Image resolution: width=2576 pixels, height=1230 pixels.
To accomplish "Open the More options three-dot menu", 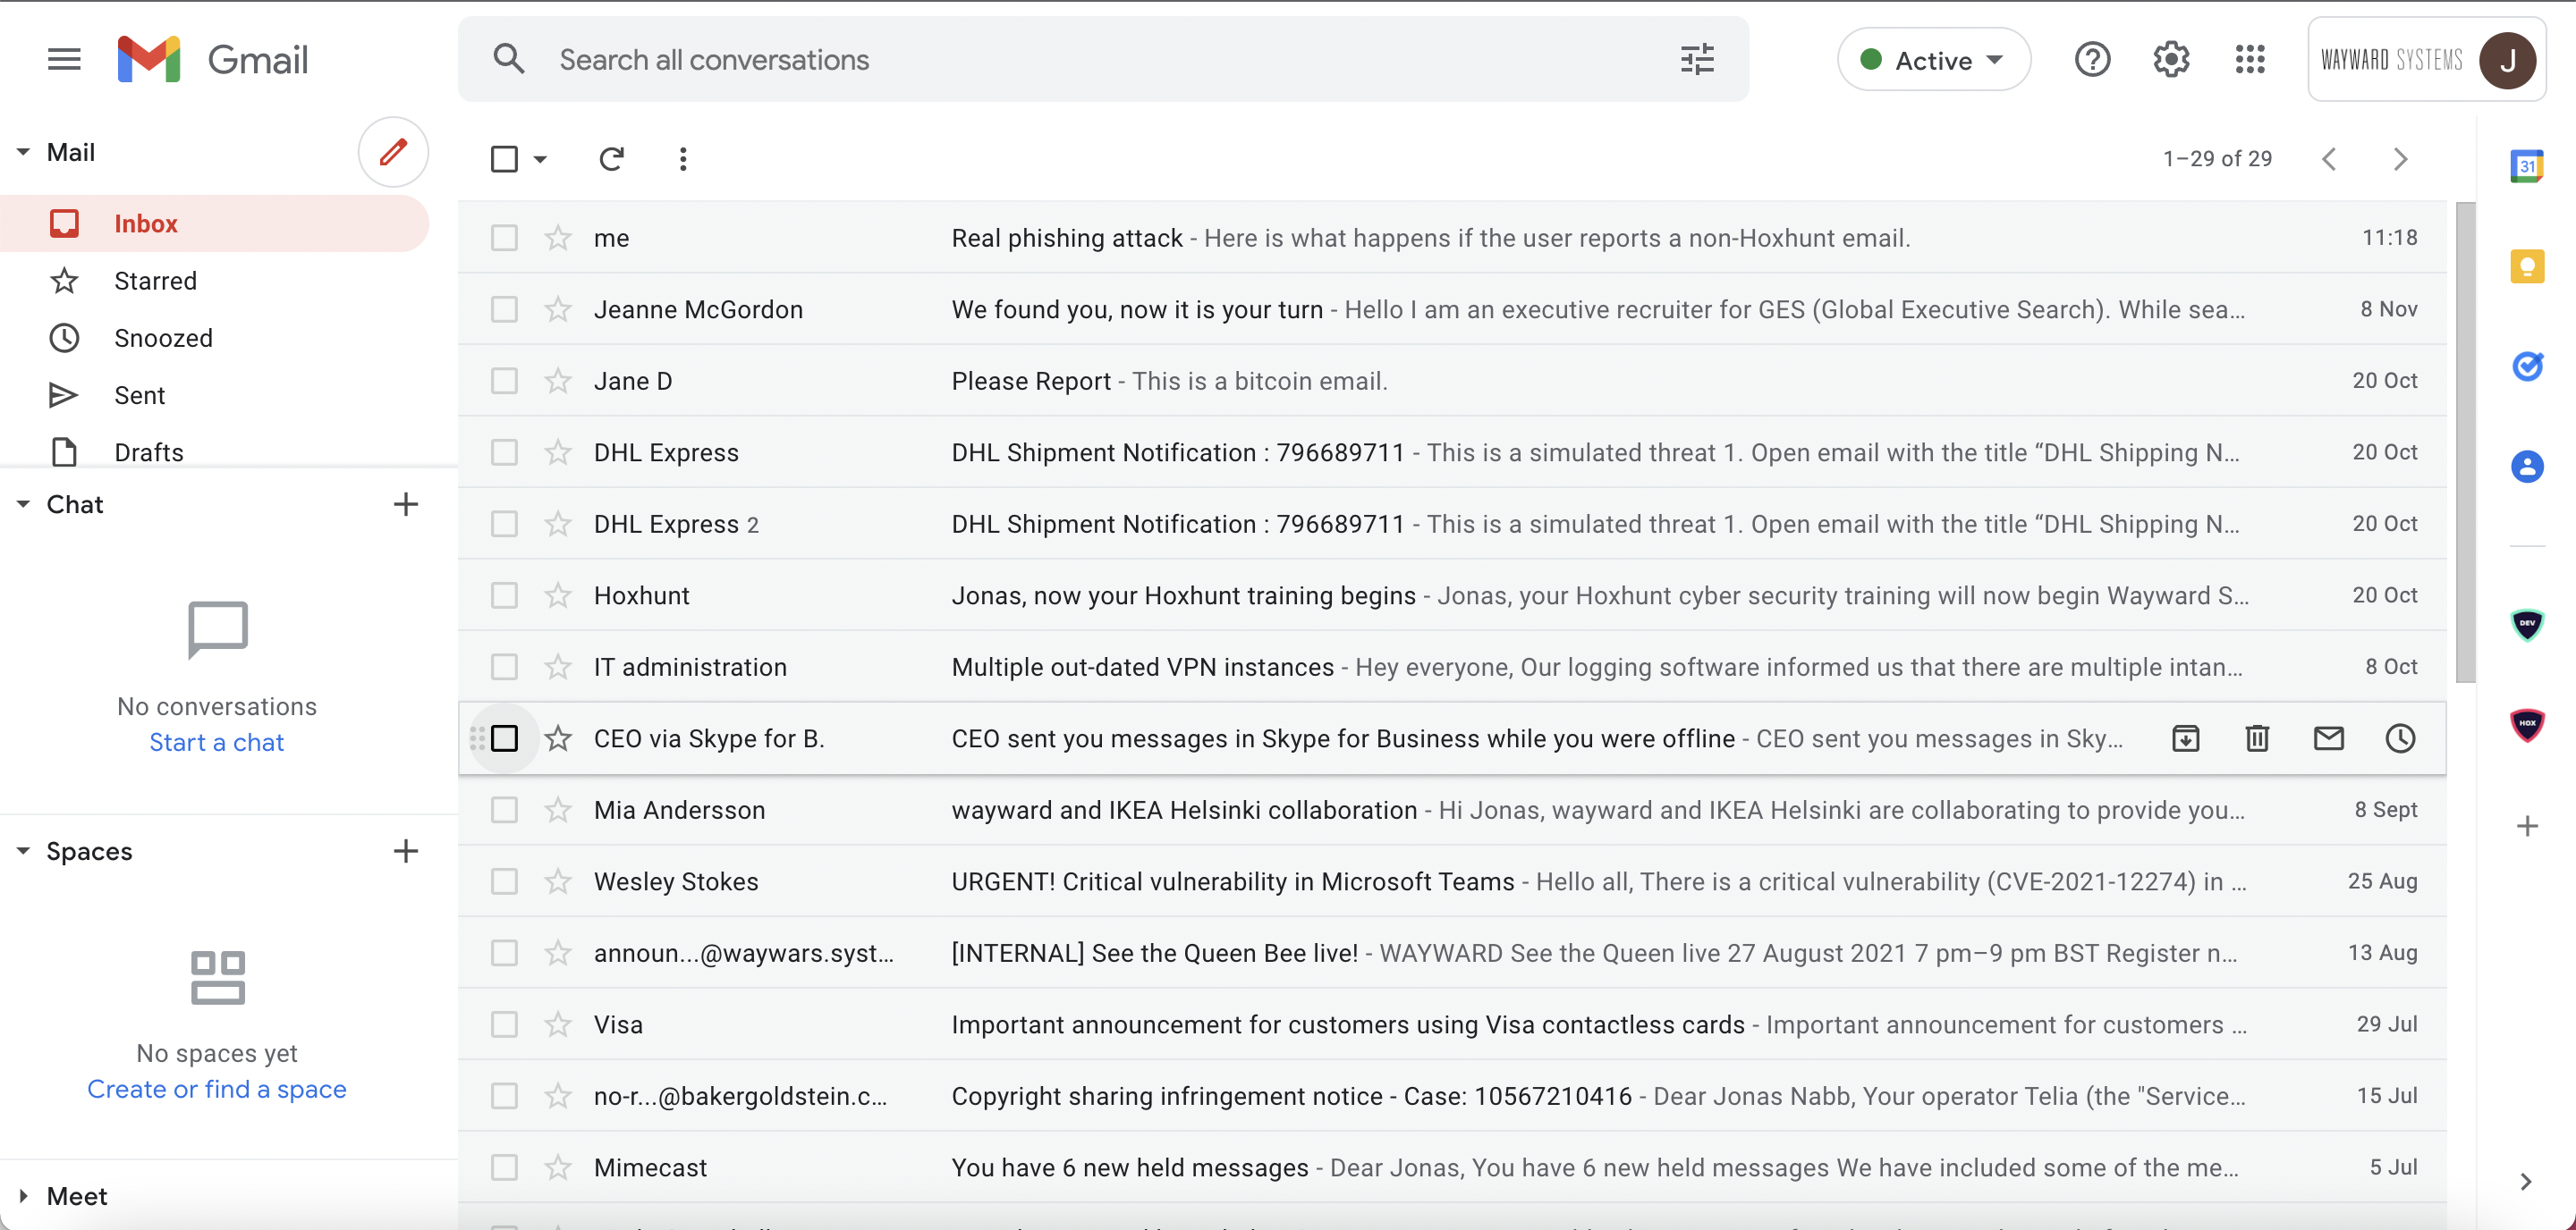I will [683, 159].
